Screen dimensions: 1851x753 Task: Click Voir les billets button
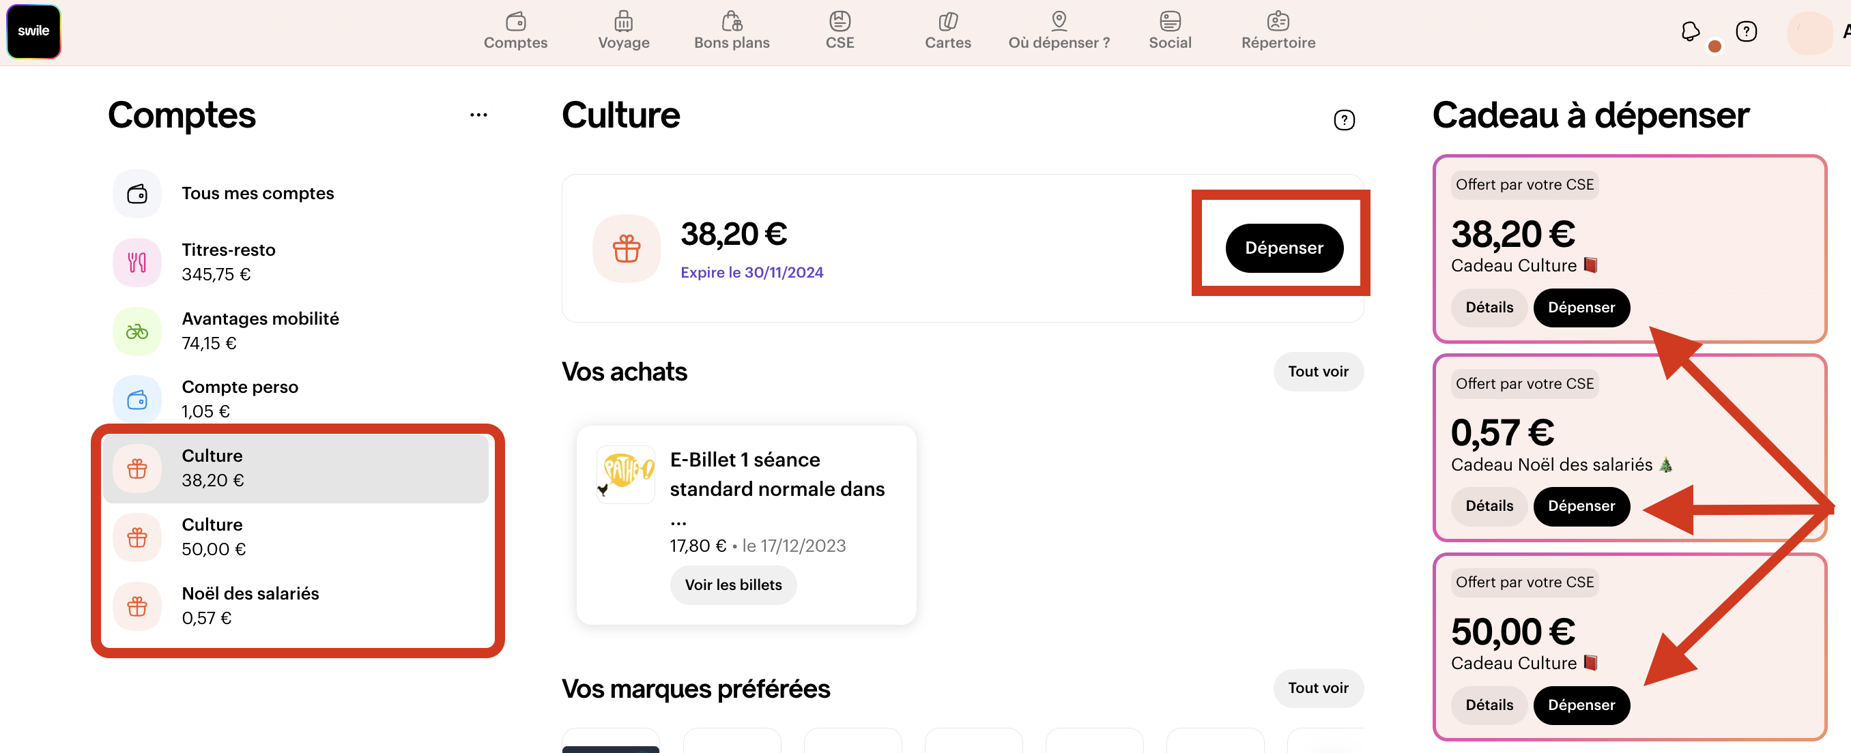click(x=733, y=585)
